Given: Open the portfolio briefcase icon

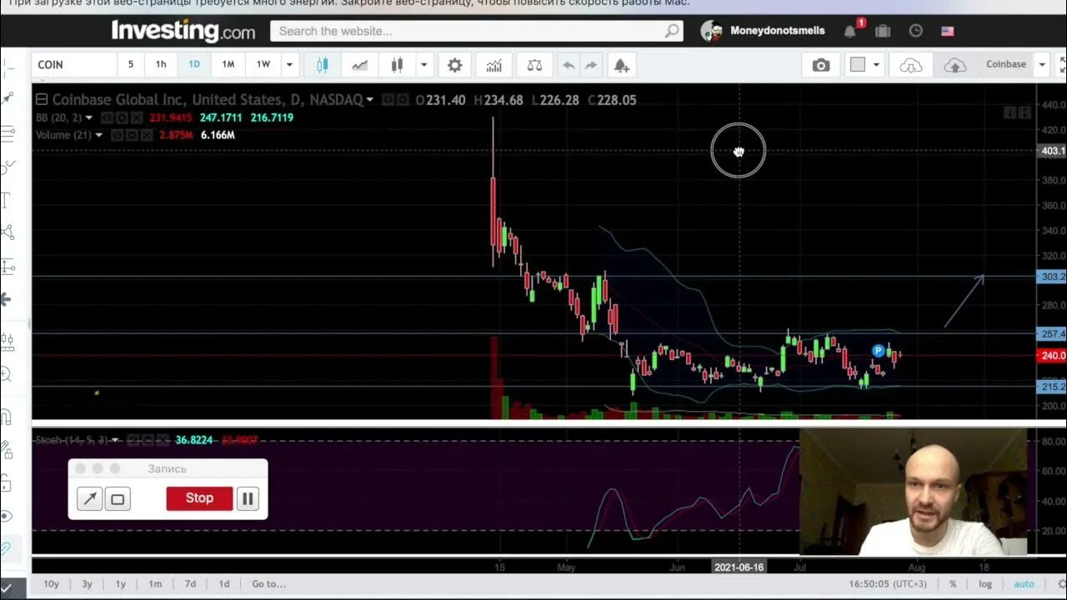Looking at the screenshot, I should tap(883, 31).
